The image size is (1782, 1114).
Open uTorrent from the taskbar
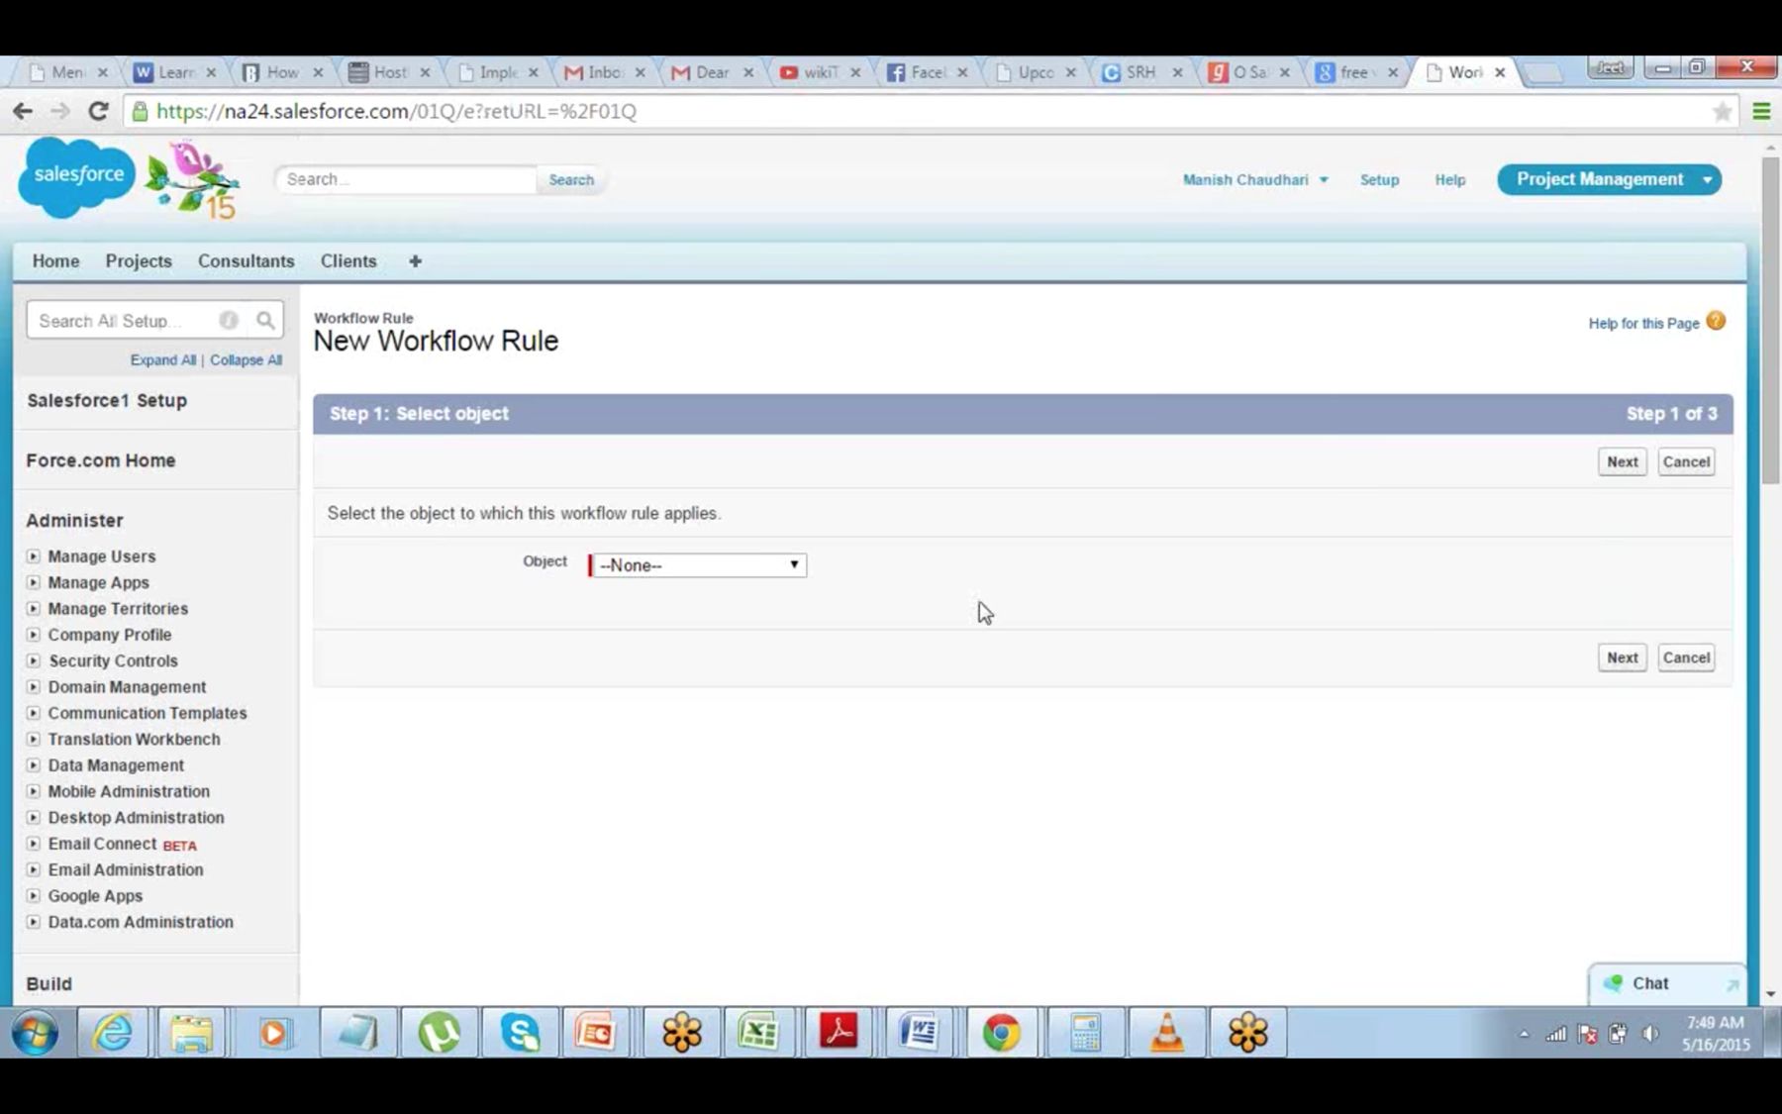click(x=440, y=1033)
